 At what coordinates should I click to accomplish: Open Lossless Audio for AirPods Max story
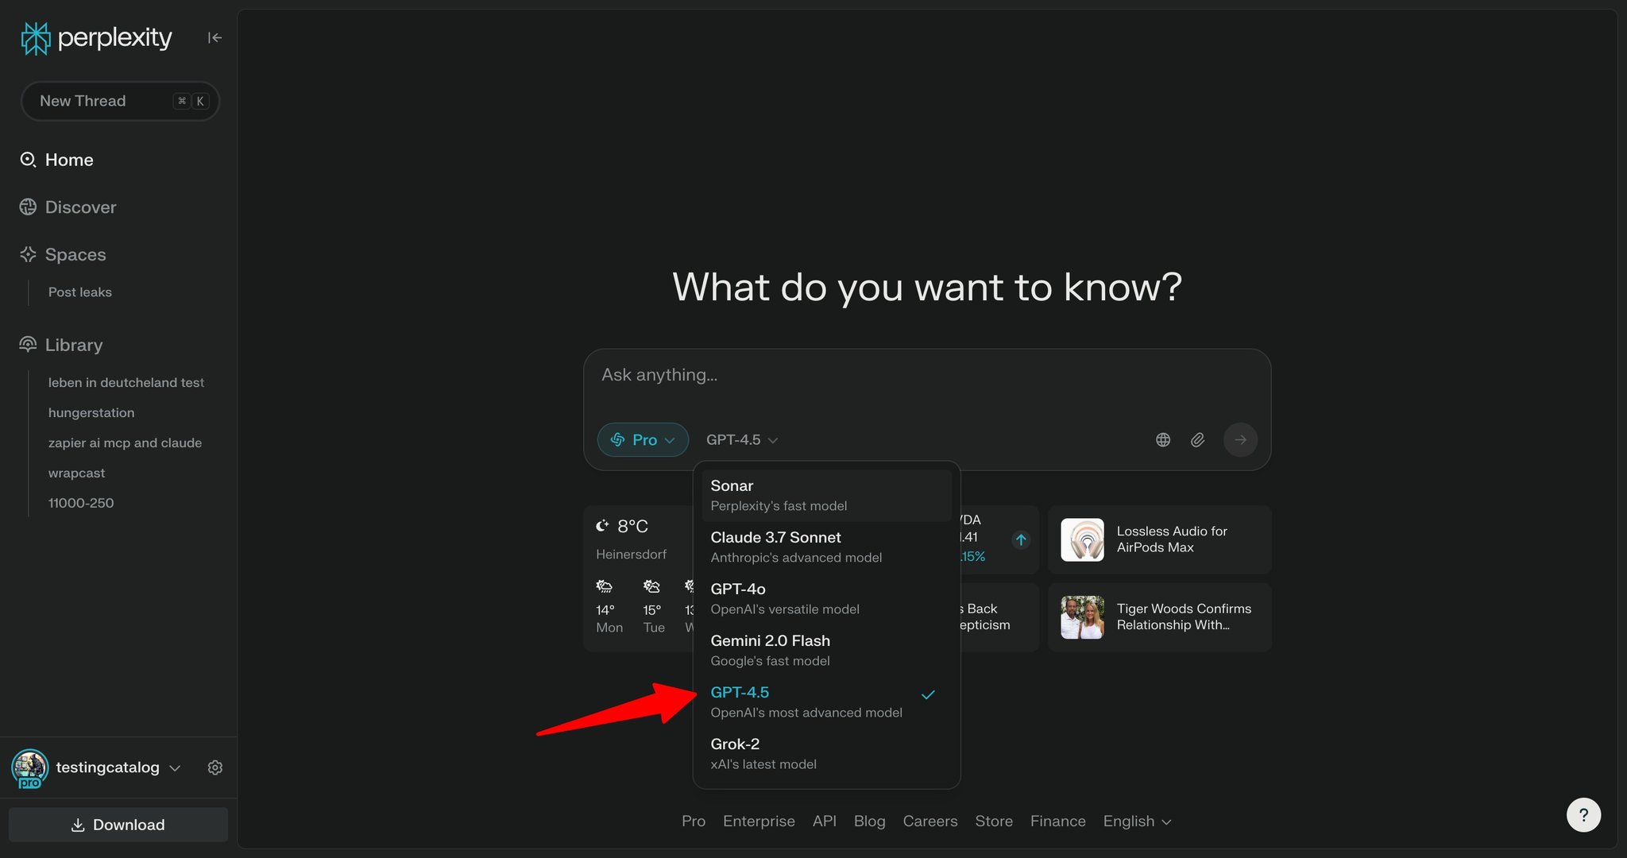point(1159,539)
